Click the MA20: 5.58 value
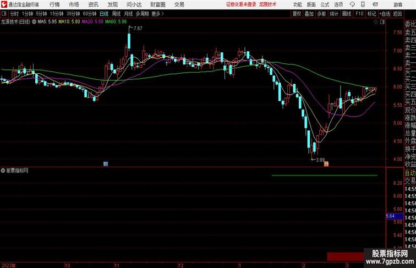 [92, 22]
